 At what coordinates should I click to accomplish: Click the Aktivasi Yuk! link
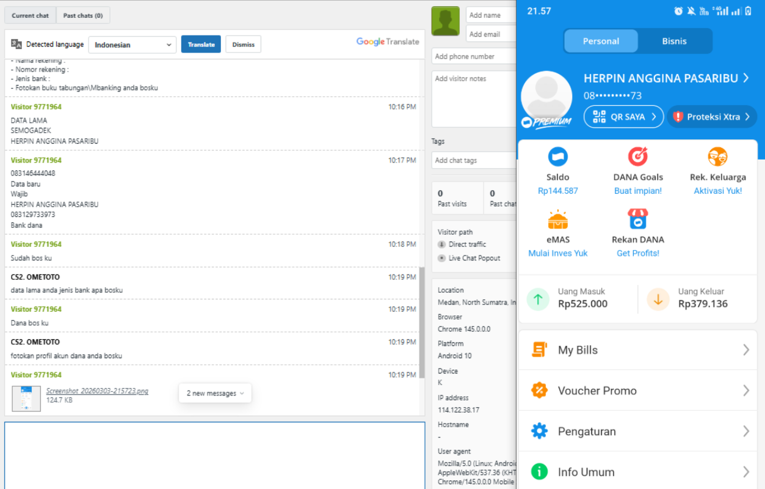pyautogui.click(x=718, y=191)
